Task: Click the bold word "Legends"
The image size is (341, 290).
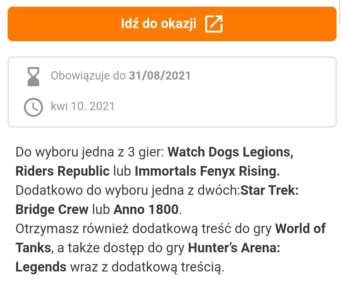Action: pos(41,267)
